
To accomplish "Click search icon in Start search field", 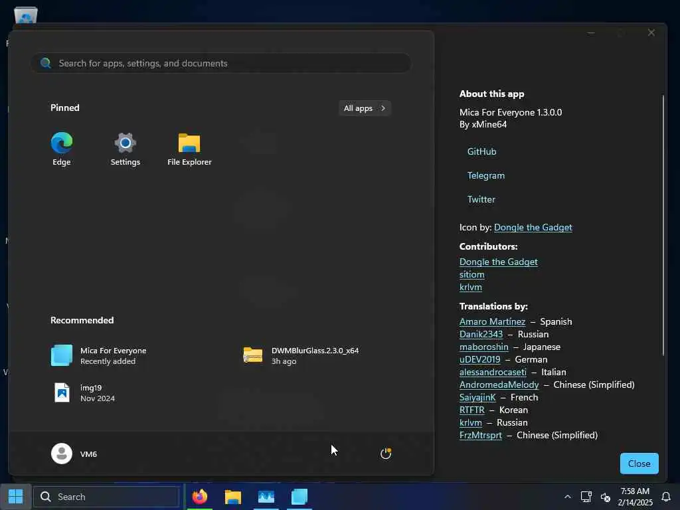I will pos(46,63).
